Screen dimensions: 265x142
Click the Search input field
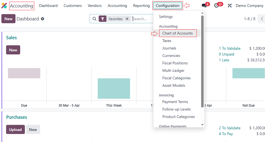[142, 19]
